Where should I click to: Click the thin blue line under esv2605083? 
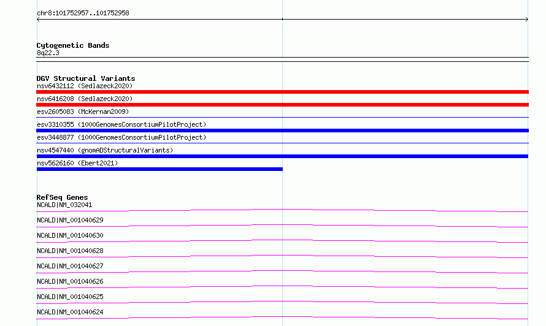282,117
